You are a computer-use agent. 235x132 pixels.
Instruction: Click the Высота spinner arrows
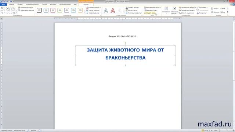(x=228, y=9)
